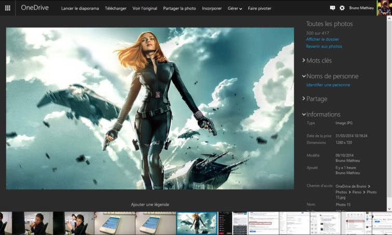This screenshot has width=392, height=235.
Task: Click Télécharger in the top bar
Action: coord(115,8)
